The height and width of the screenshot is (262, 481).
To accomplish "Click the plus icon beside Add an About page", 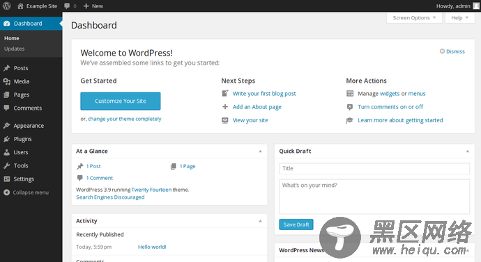I will tap(225, 107).
